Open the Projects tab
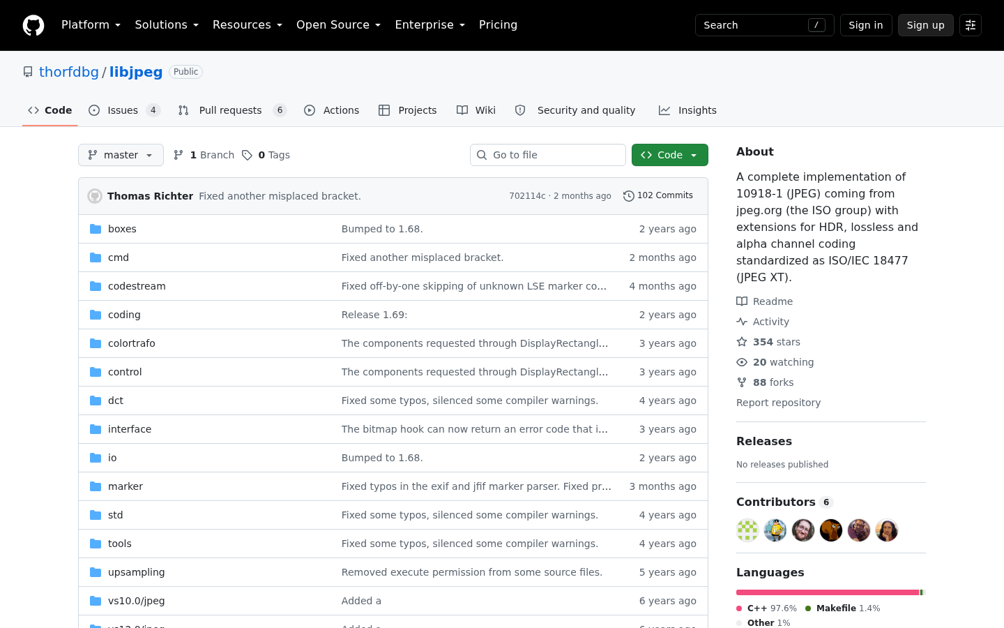Viewport: 1004px width, 628px height. pyautogui.click(x=408, y=110)
